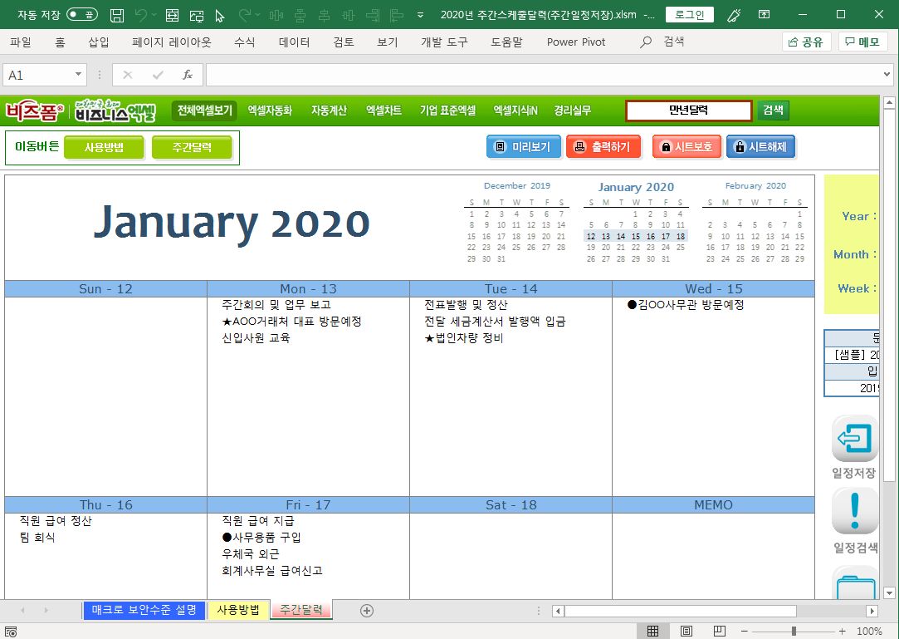
Task: Select the 주간달력 sheet tab
Action: (x=301, y=610)
